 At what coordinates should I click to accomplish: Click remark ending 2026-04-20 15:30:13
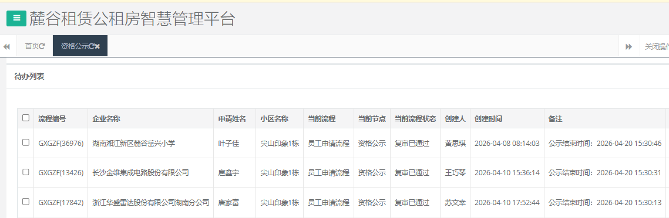click(605, 202)
